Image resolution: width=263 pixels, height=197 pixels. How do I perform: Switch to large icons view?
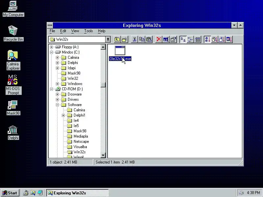(x=183, y=39)
